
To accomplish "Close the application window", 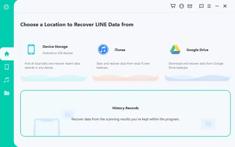I will [225, 6].
